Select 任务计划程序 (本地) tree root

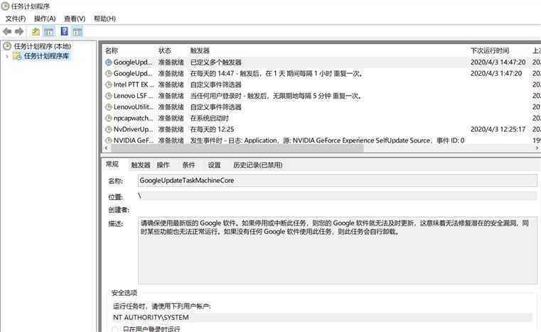(x=42, y=46)
